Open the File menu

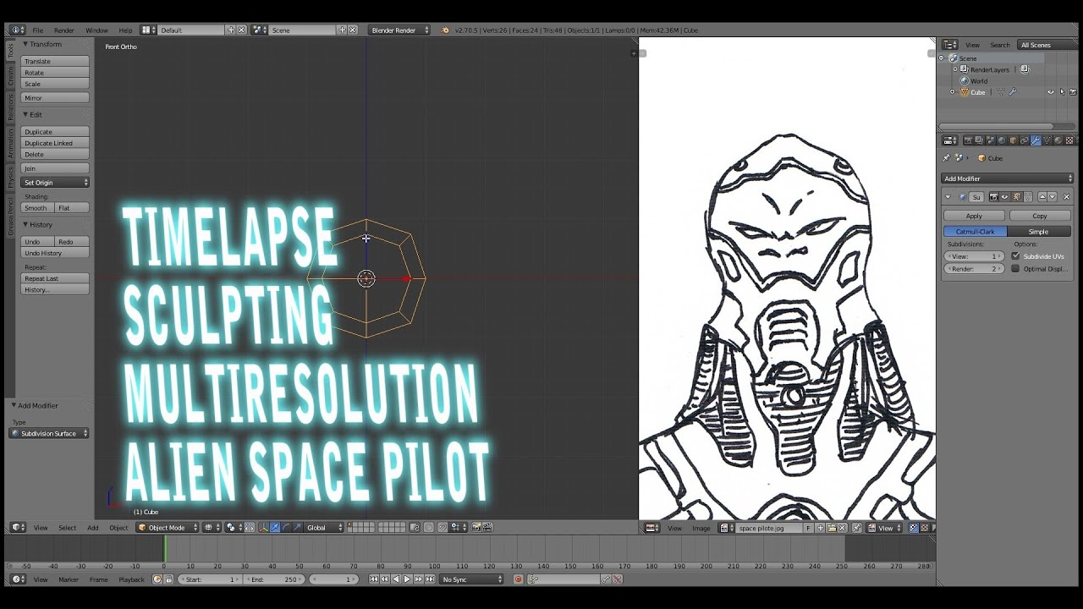point(38,30)
